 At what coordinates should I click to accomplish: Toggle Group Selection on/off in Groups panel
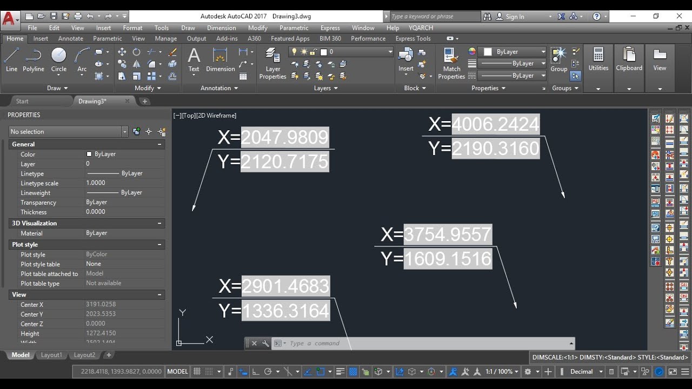[x=576, y=76]
